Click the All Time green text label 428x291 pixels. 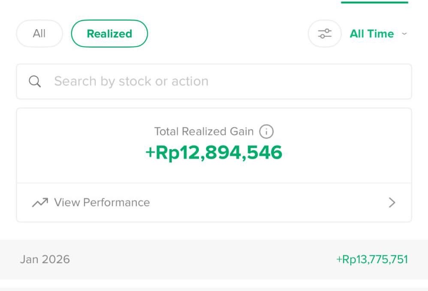371,34
